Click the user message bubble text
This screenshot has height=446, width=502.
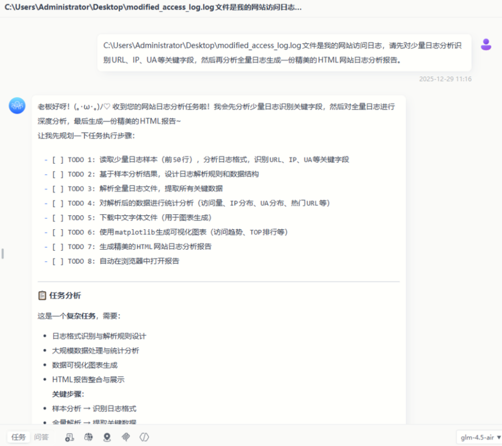tap(283, 53)
